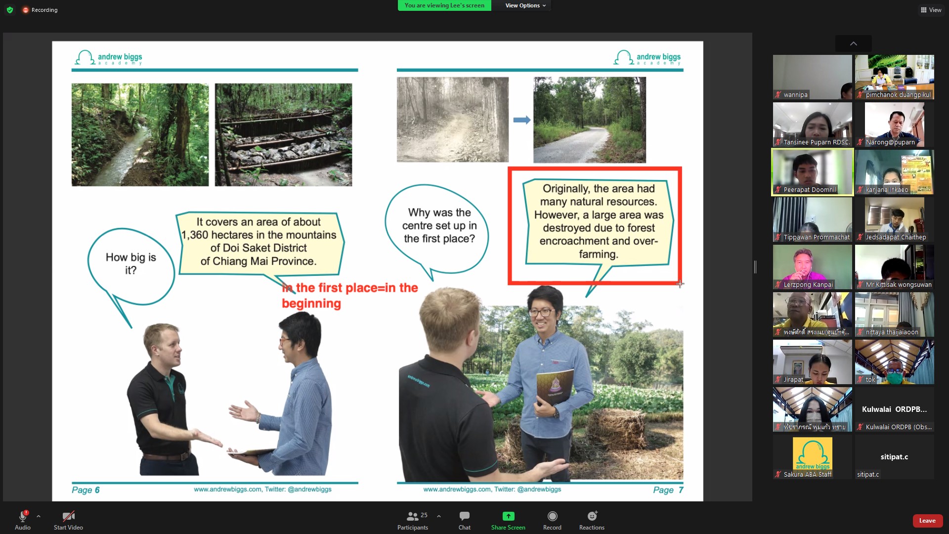This screenshot has width=949, height=534.
Task: Expand audio settings caret
Action: 39,516
